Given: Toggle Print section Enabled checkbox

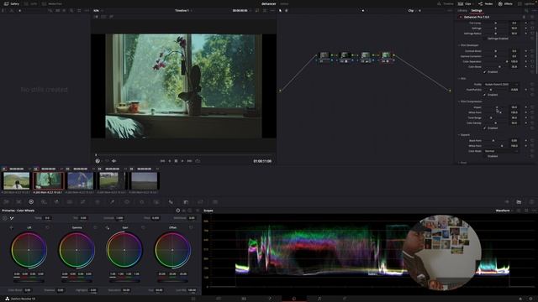Looking at the screenshot, I should click(x=485, y=95).
